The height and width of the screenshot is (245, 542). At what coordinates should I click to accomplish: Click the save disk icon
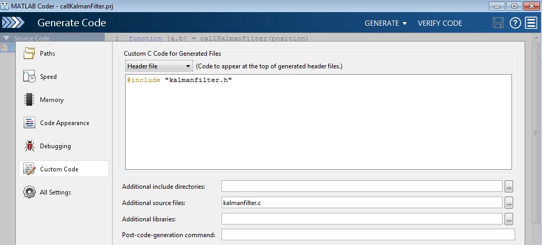(x=498, y=23)
